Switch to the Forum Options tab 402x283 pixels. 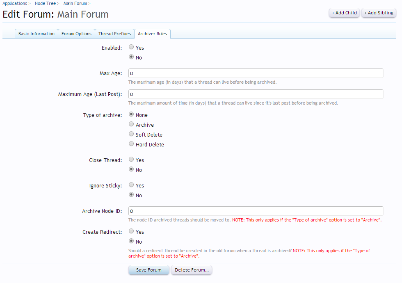(x=76, y=34)
